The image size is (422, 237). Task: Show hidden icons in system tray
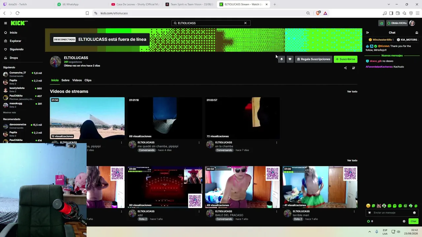pos(370,232)
